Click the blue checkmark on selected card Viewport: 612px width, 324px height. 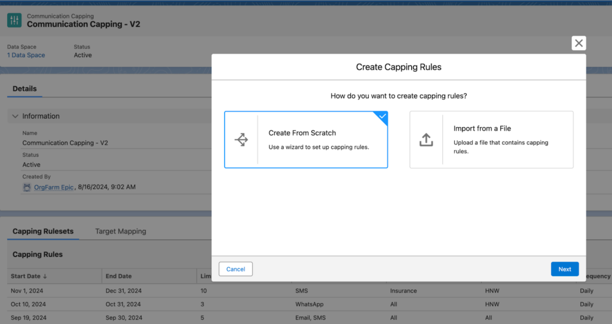point(382,116)
